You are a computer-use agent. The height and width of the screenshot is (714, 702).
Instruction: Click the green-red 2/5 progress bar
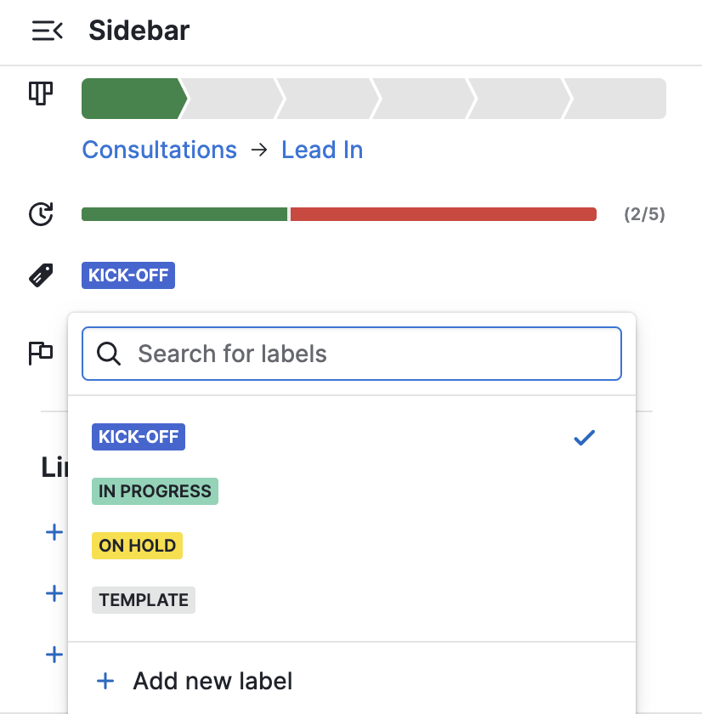tap(338, 213)
